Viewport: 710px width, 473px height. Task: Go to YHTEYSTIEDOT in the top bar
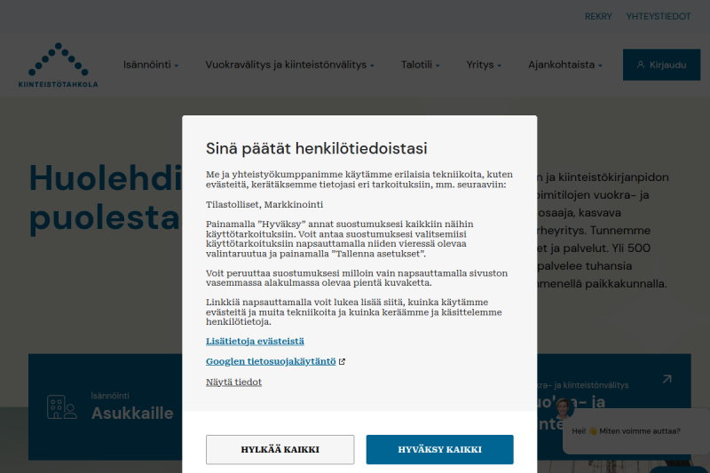(659, 16)
